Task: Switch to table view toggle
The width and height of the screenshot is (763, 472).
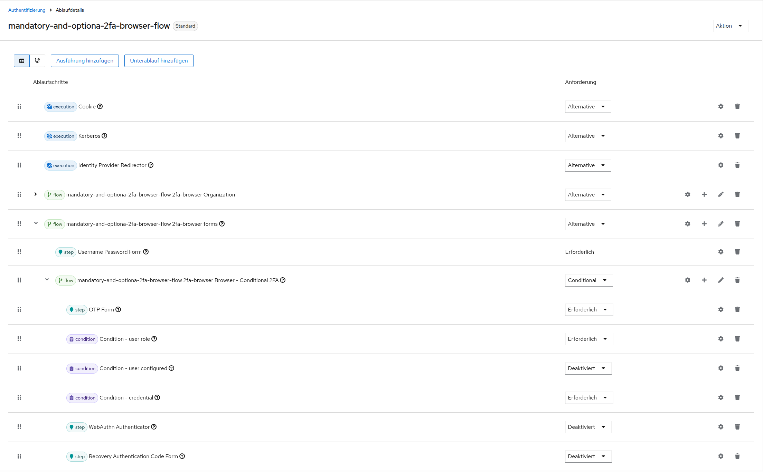Action: pyautogui.click(x=22, y=61)
